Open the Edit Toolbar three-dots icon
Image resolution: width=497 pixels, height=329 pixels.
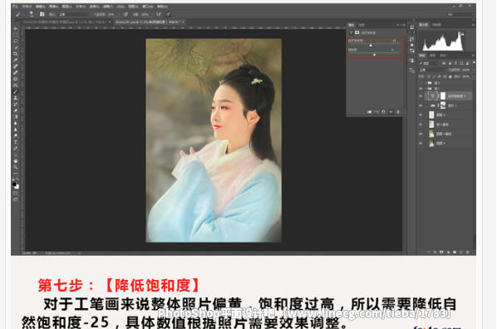tap(15, 174)
